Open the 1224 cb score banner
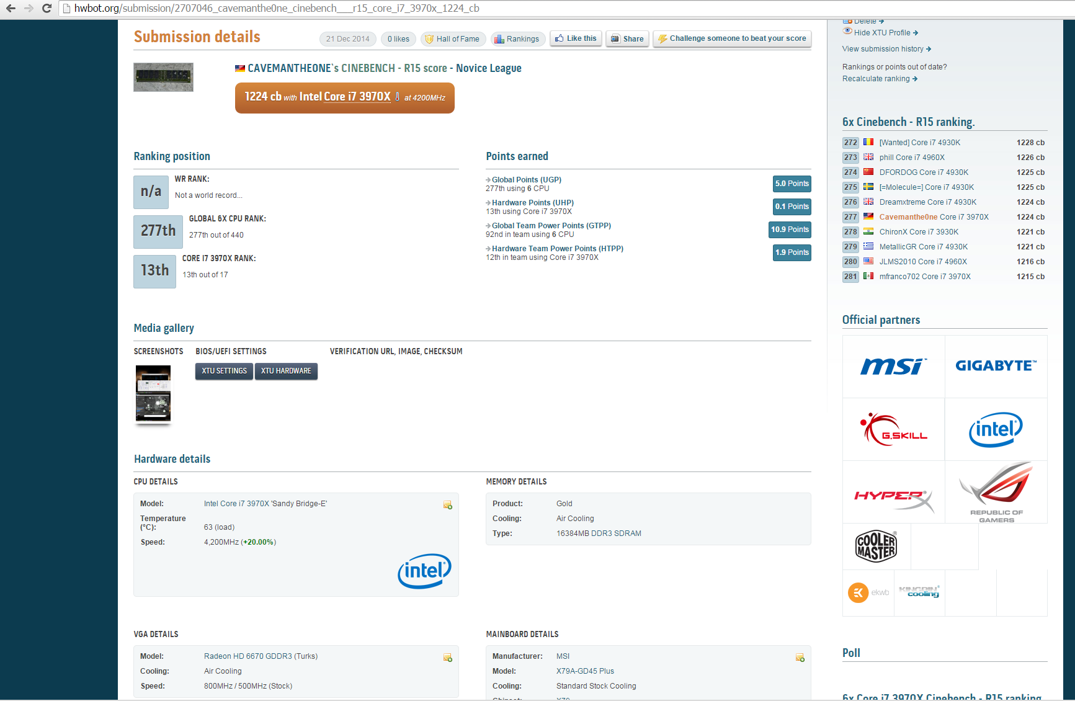 [x=345, y=97]
